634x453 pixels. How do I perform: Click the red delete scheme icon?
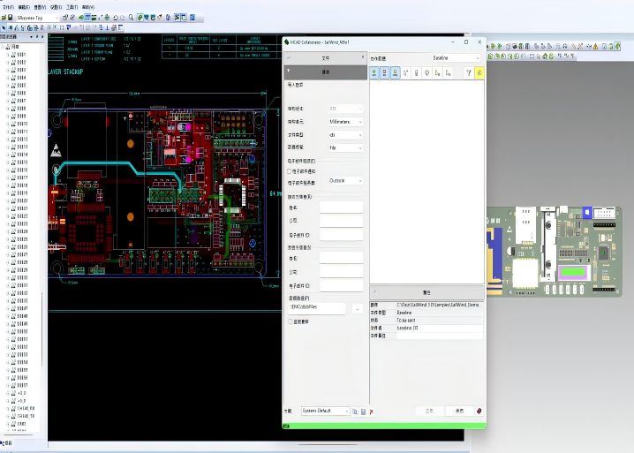coord(372,411)
